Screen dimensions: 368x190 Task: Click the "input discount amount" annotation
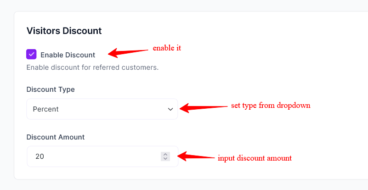tap(255, 158)
